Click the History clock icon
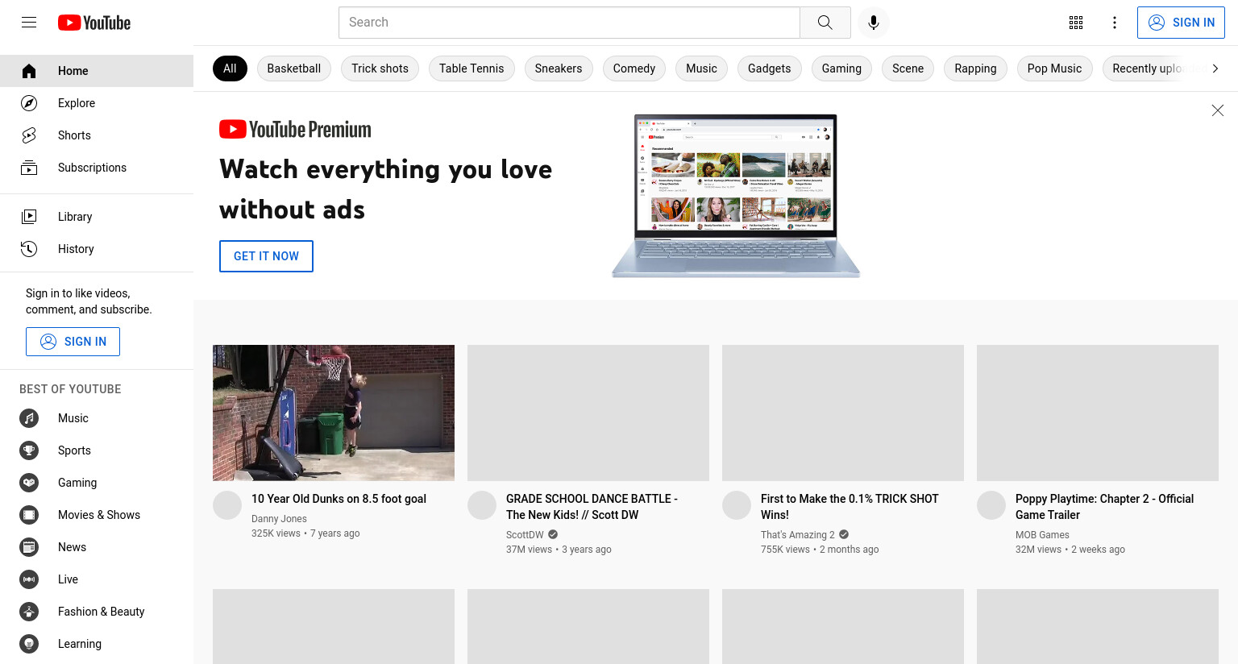The image size is (1238, 664). [29, 249]
